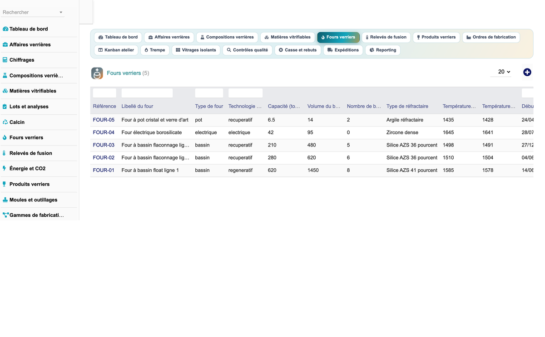Open the Ordres de fabrication tab

[491, 37]
